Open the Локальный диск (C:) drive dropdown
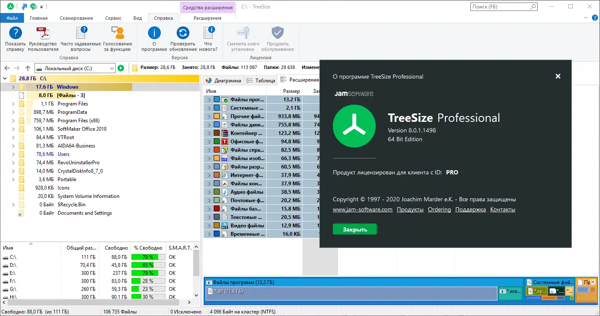 coord(112,68)
